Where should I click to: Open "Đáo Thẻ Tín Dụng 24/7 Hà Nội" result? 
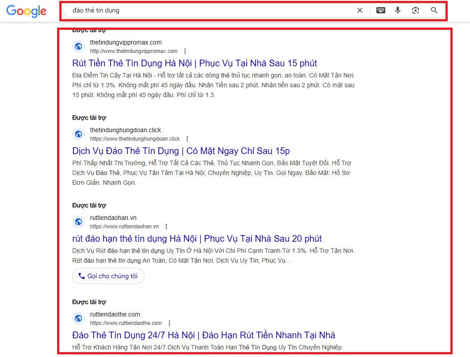tap(203, 335)
